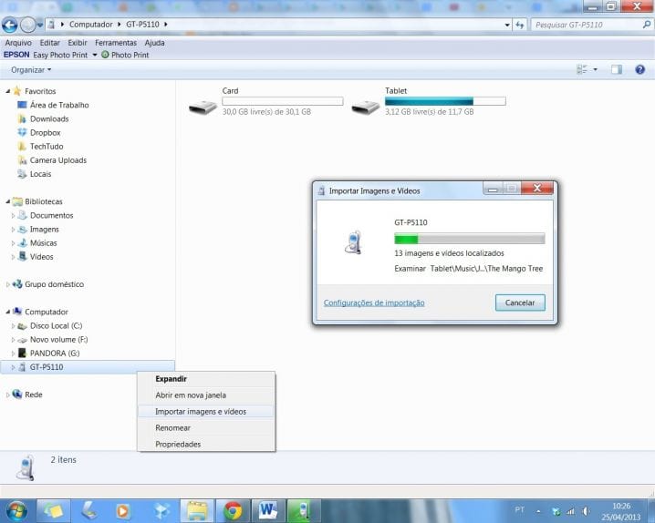Open Configurações de importação link

point(374,303)
